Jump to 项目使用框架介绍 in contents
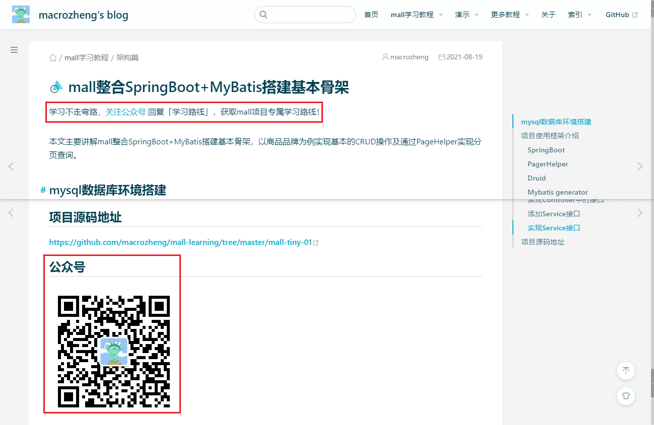 [x=550, y=136]
